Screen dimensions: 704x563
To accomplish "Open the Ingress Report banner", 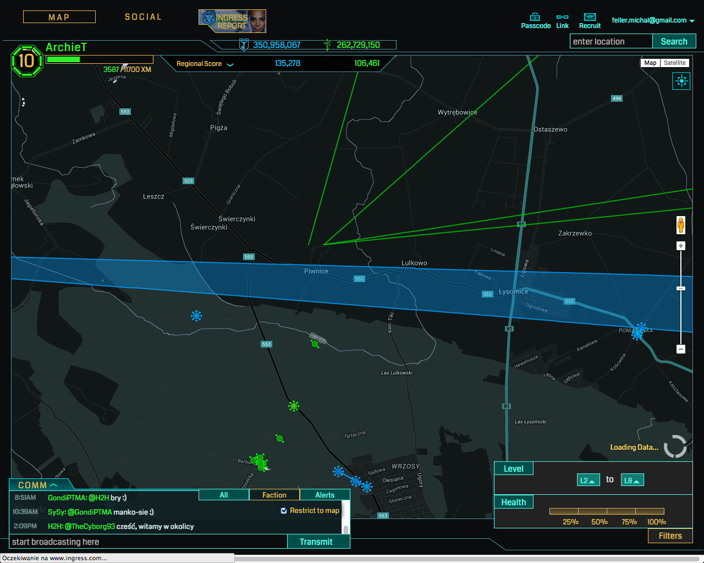I will coord(232,21).
